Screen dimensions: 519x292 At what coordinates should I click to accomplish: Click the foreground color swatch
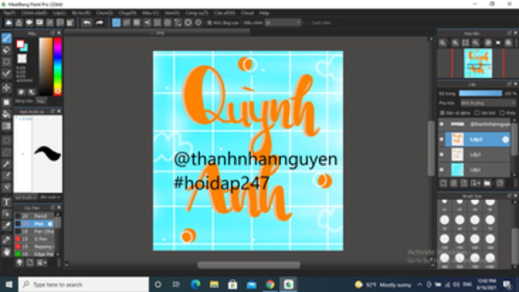[20, 44]
